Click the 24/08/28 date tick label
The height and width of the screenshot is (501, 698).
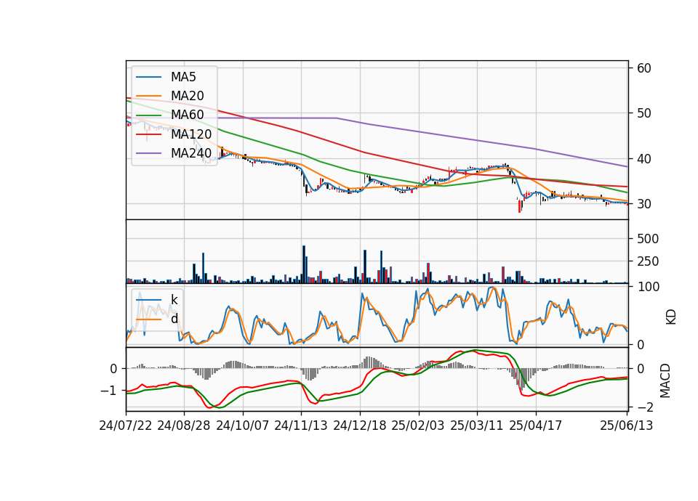[184, 425]
